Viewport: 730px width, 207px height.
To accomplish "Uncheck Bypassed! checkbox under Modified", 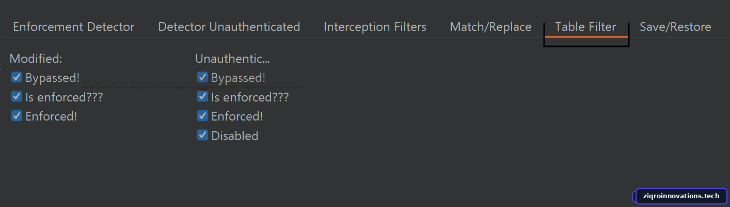I will tap(17, 77).
